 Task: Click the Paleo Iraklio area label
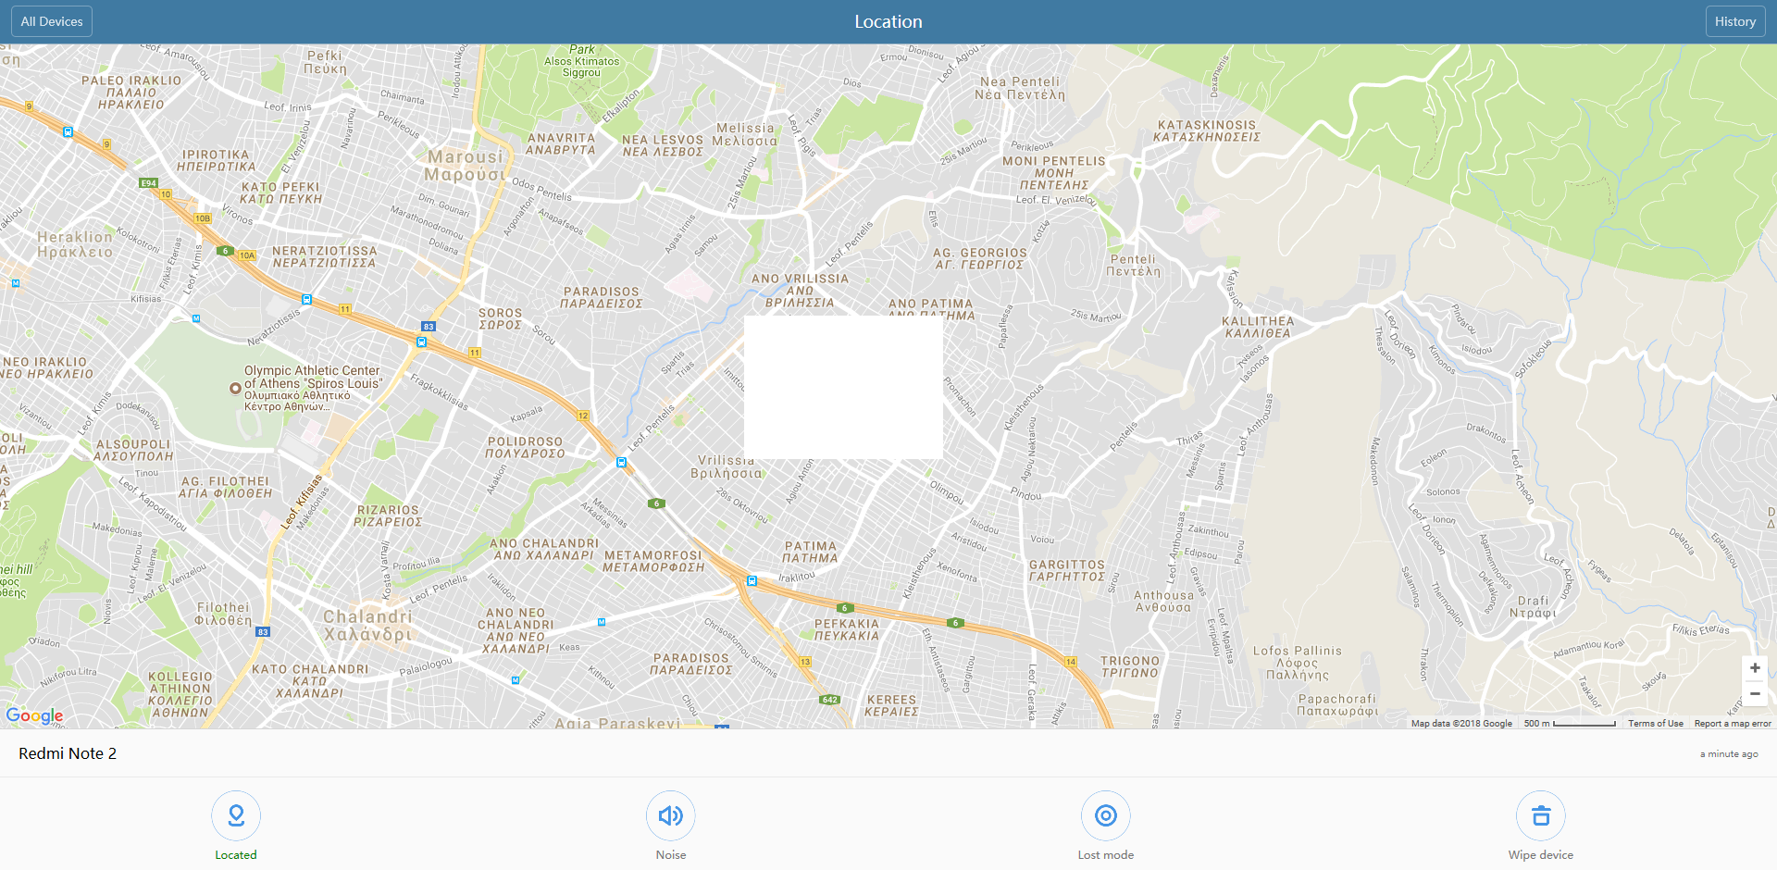click(x=131, y=93)
